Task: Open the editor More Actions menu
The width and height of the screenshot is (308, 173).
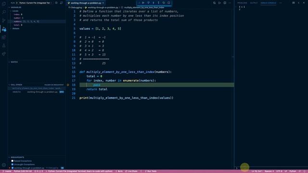Action: coord(230,3)
